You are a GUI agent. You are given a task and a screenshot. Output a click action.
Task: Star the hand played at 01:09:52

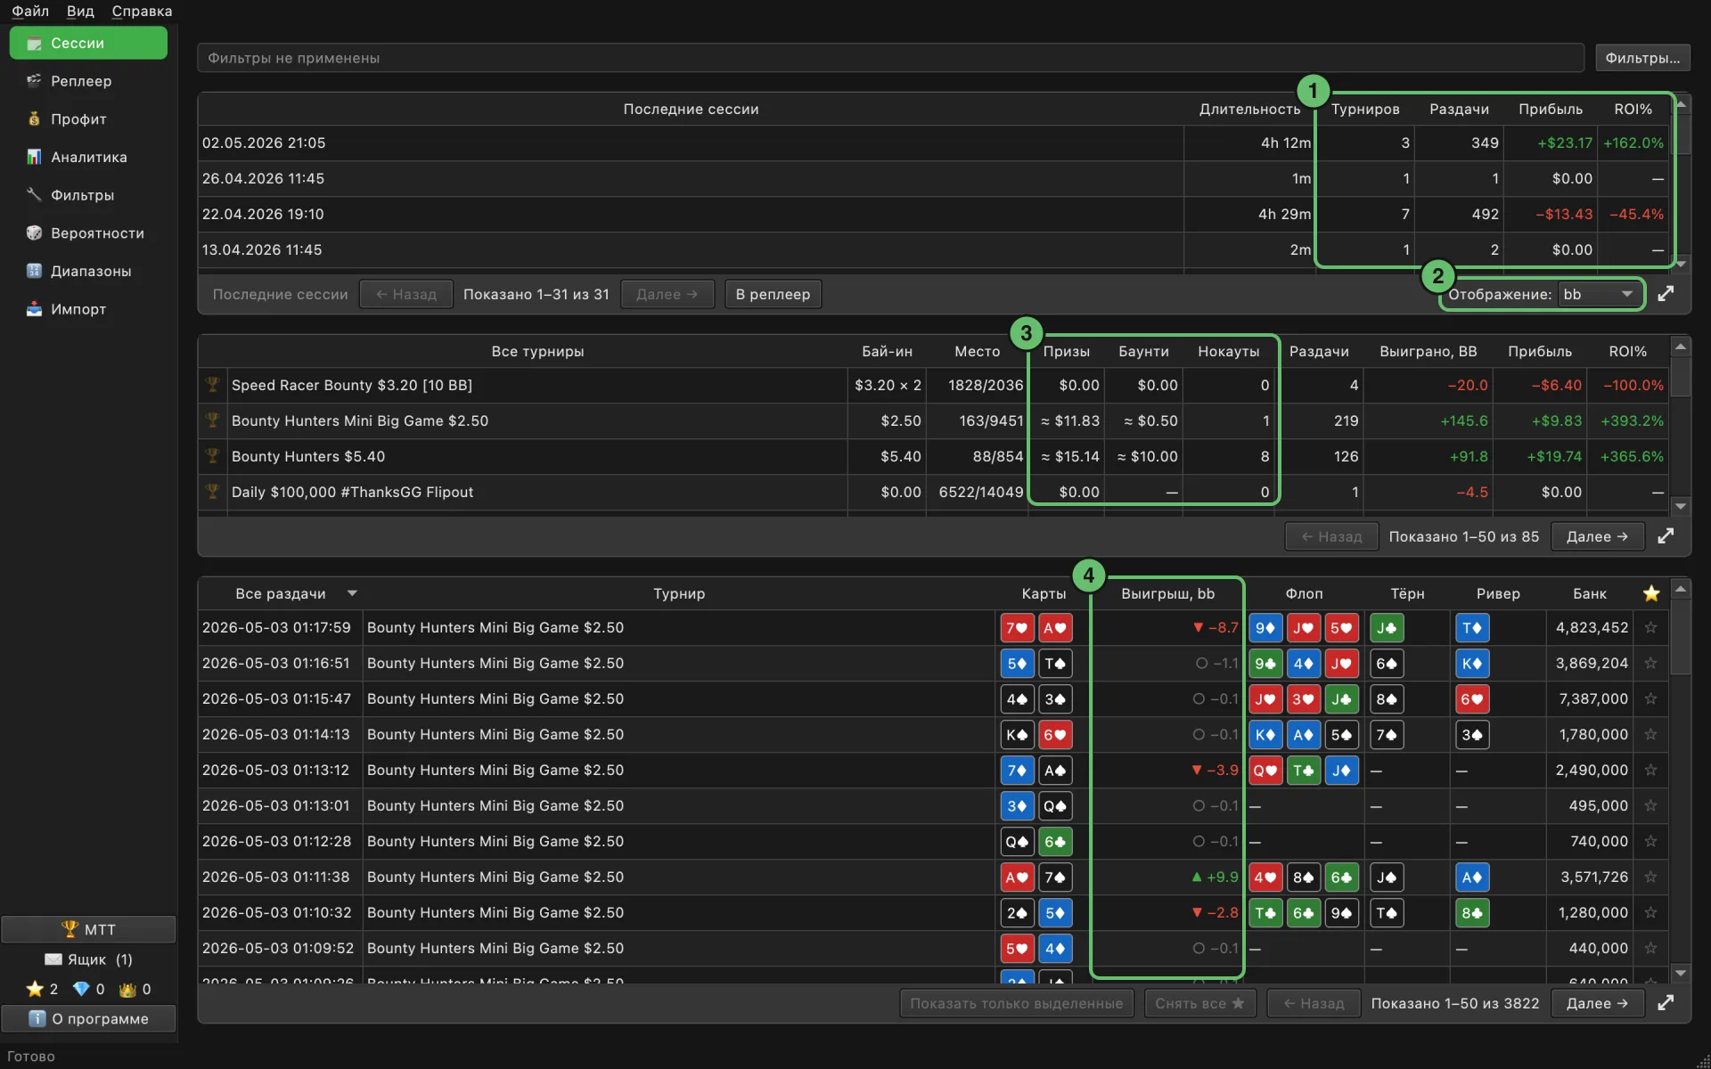[x=1650, y=949]
